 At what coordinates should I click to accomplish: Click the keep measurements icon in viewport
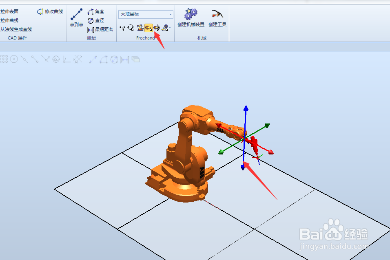pos(135,59)
